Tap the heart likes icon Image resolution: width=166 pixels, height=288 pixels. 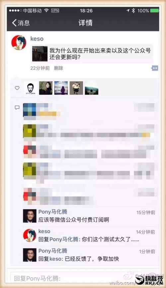click(17, 88)
